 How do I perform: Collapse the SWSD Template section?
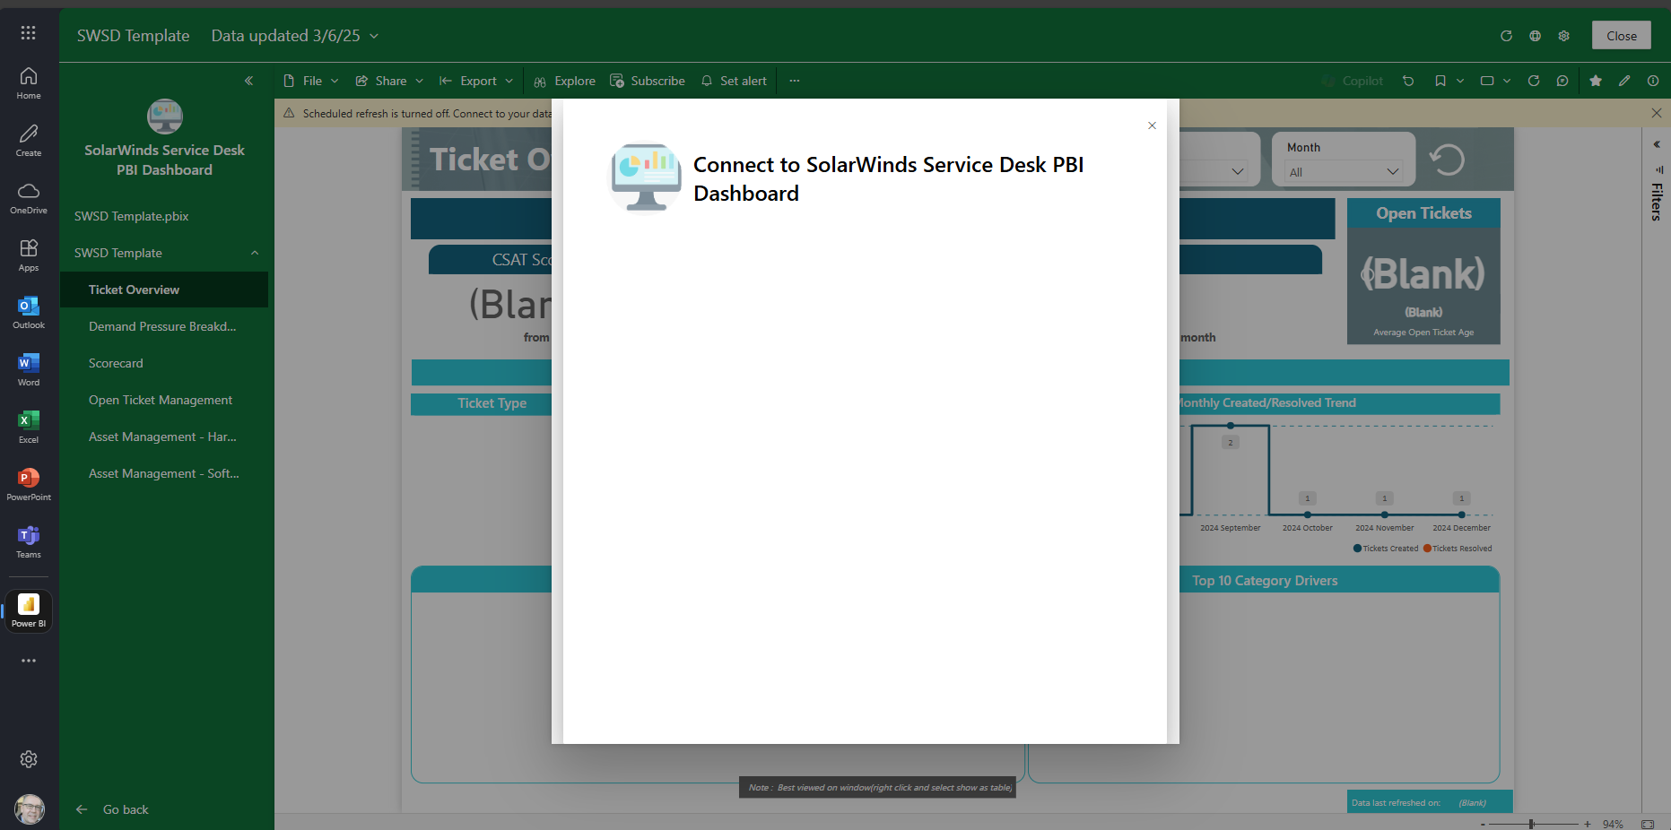[255, 253]
